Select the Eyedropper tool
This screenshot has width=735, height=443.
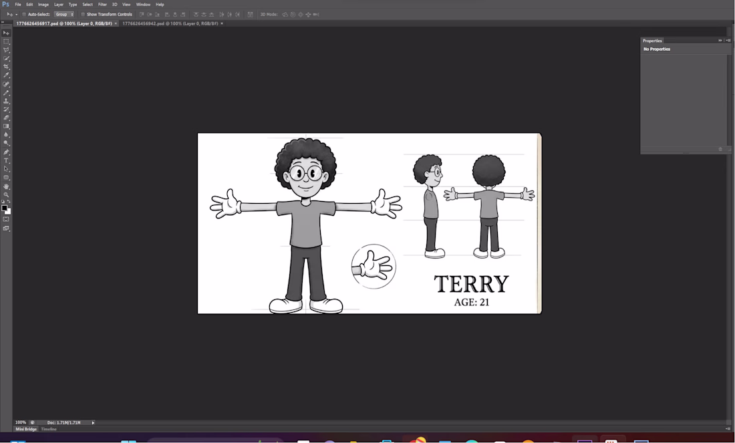(6, 75)
